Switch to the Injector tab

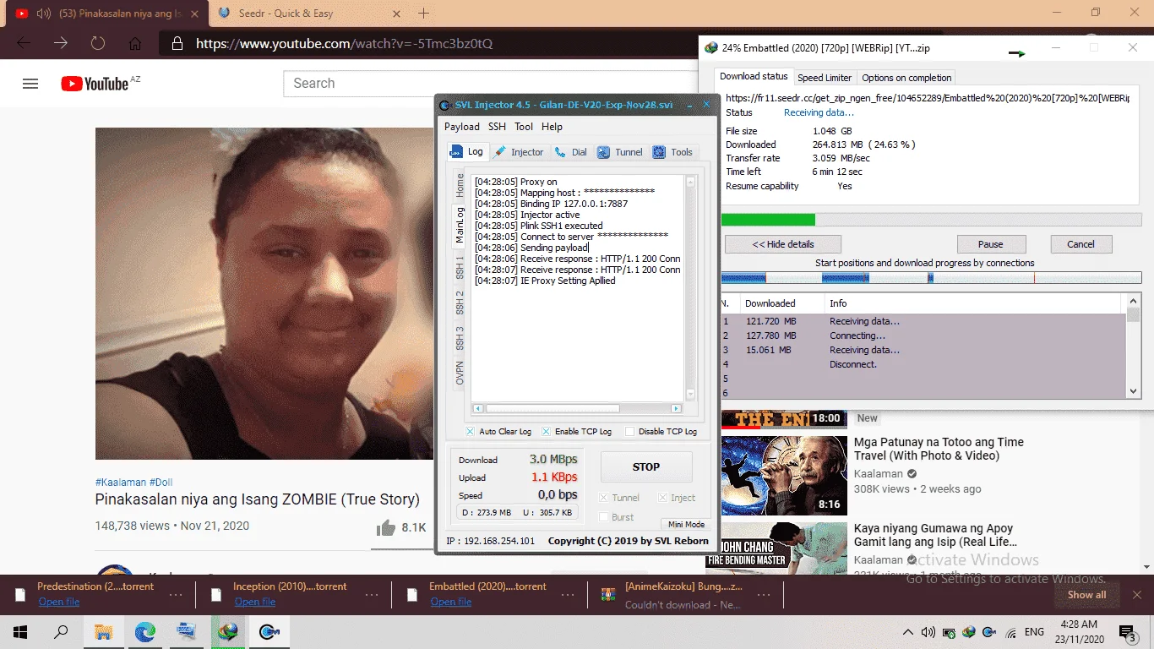point(519,152)
